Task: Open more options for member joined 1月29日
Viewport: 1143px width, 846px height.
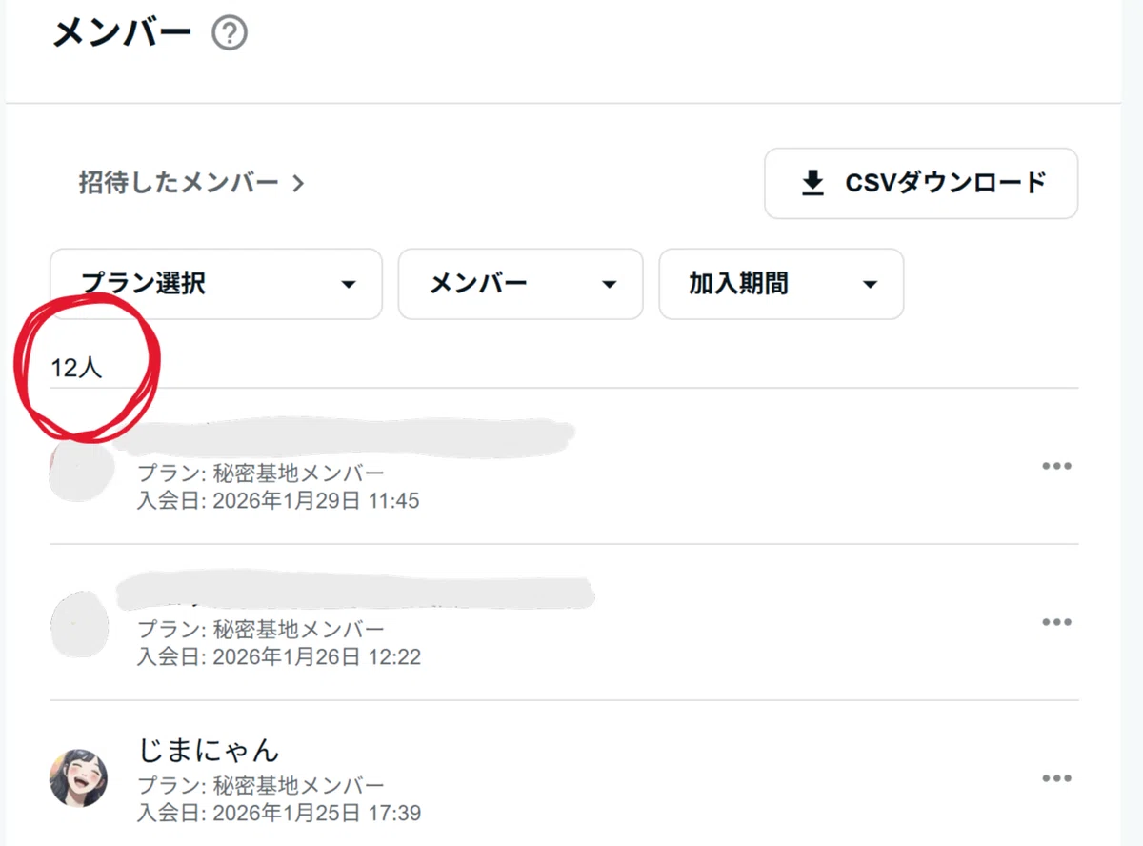Action: click(1056, 466)
